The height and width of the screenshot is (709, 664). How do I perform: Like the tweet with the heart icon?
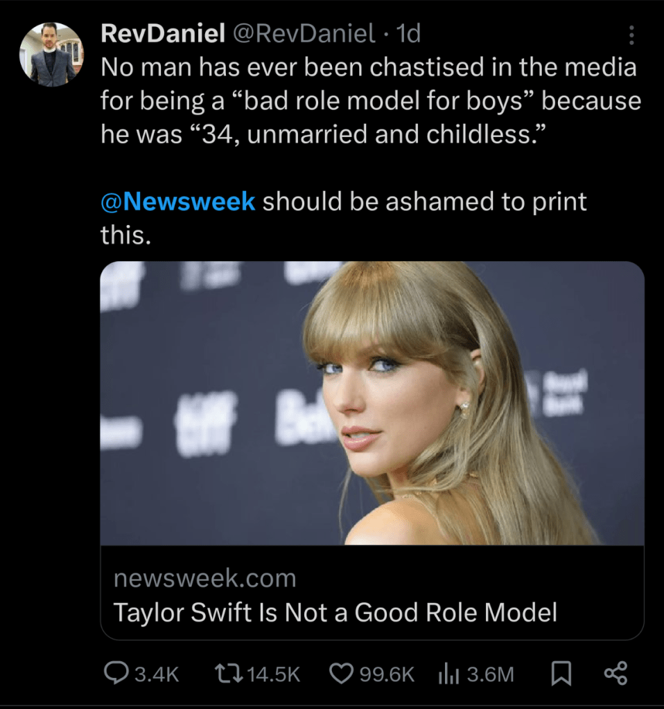340,674
